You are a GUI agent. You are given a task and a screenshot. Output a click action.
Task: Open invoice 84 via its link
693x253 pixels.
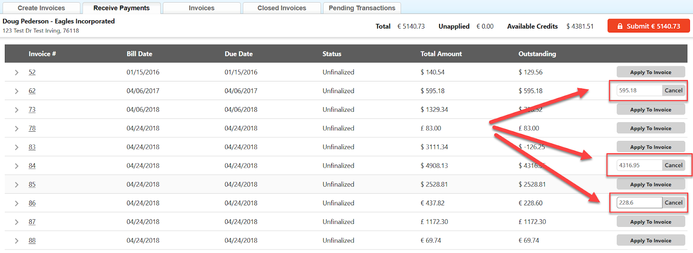click(x=32, y=165)
